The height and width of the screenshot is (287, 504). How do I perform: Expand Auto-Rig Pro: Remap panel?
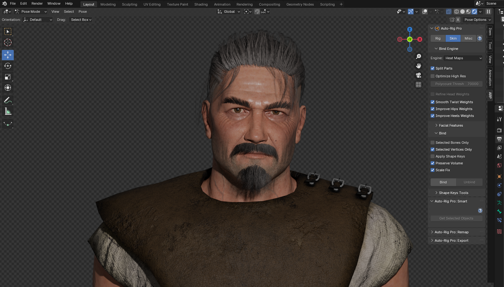[x=451, y=232]
